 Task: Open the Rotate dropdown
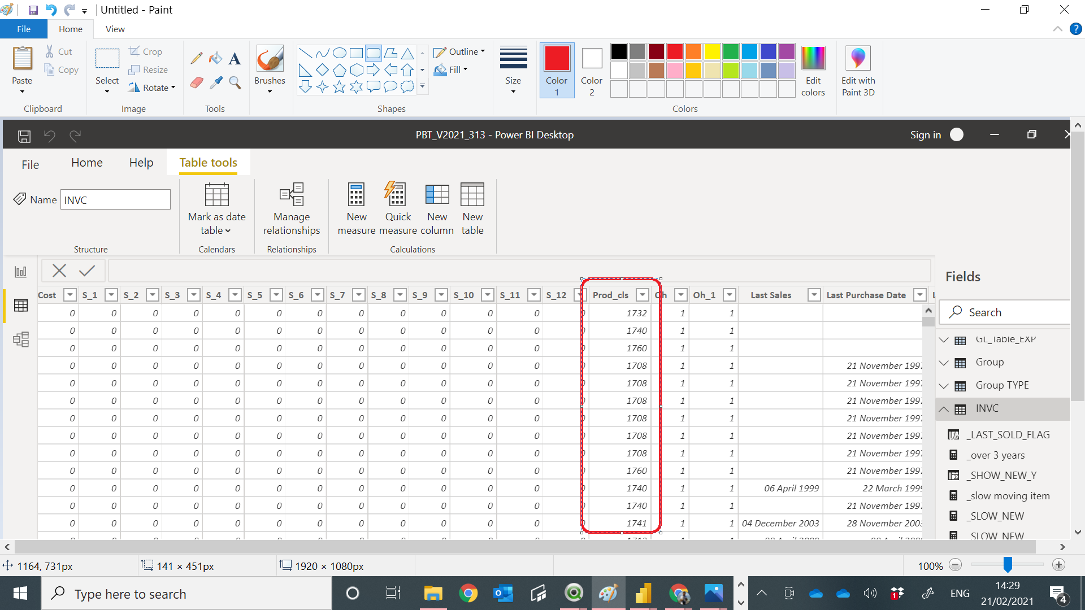151,88
